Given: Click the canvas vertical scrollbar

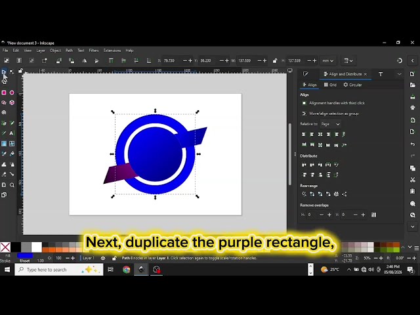Looking at the screenshot, I should [290, 154].
